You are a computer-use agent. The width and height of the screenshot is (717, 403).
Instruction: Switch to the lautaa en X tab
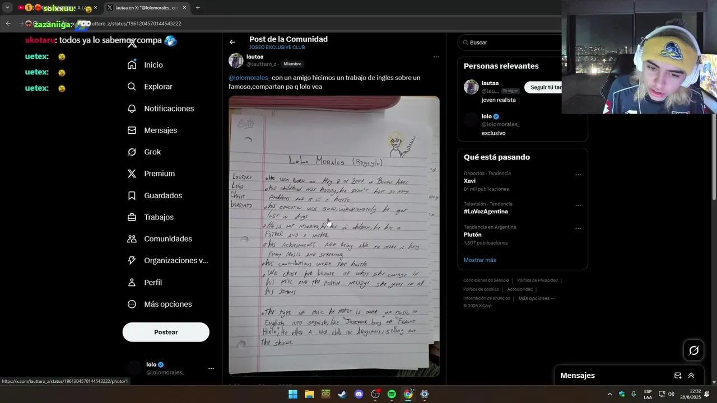[146, 8]
